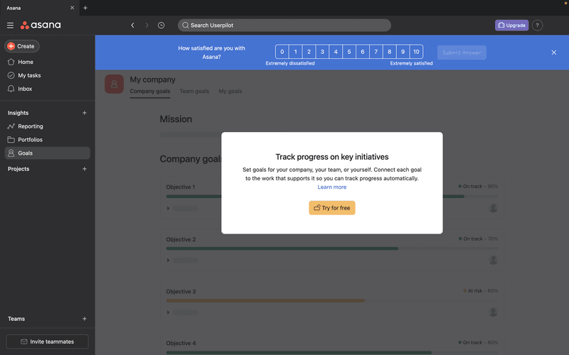569x355 pixels.
Task: Click the My company avatar icon
Action: click(x=115, y=84)
